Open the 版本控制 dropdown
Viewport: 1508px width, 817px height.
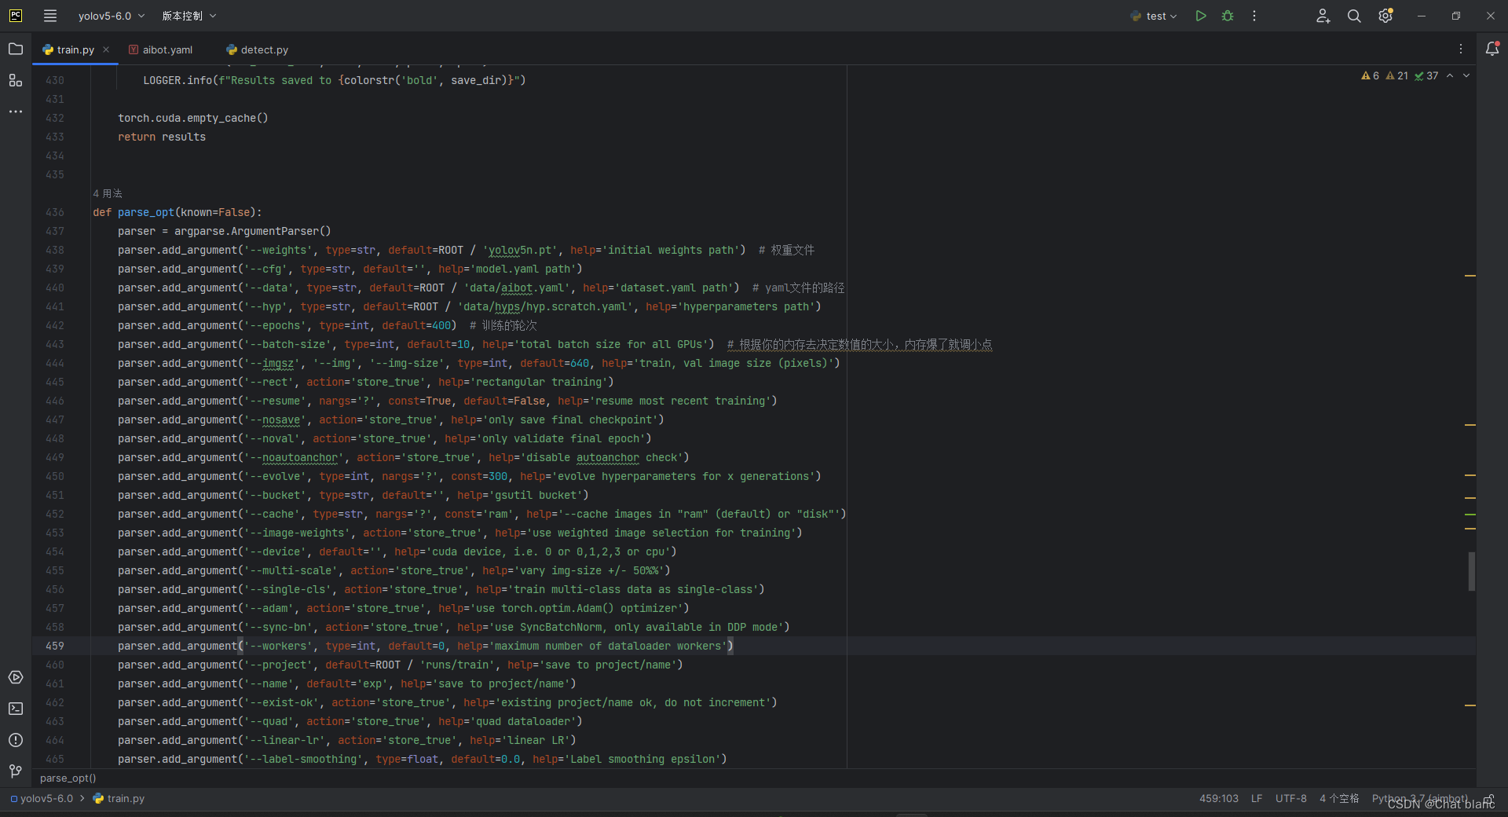(x=188, y=16)
